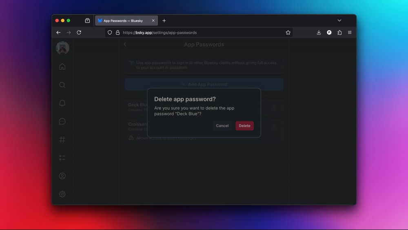This screenshot has height=230, width=408.
Task: Open Settings gear in sidebar
Action: click(x=62, y=194)
